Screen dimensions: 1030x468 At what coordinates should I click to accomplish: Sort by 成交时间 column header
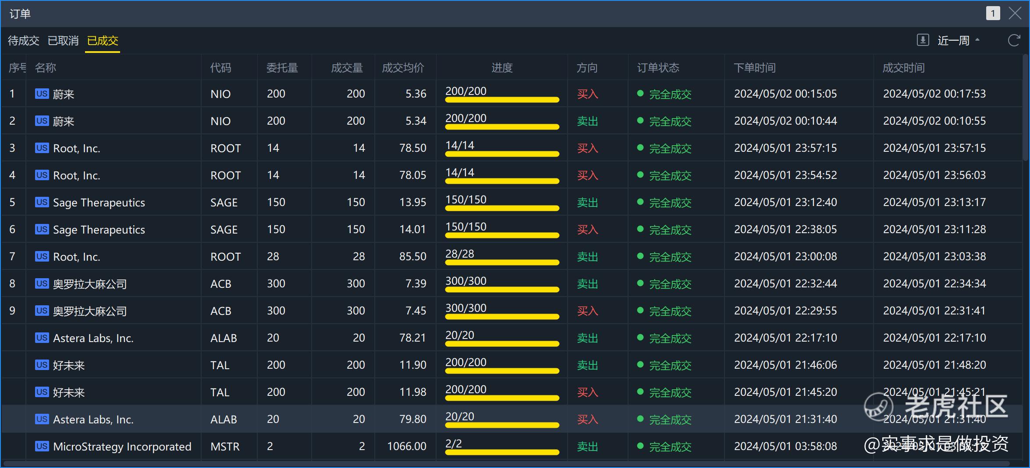(x=904, y=68)
